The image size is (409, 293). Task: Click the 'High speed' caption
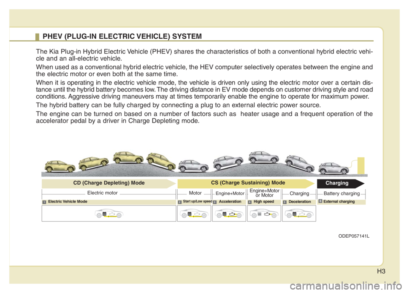264,202
